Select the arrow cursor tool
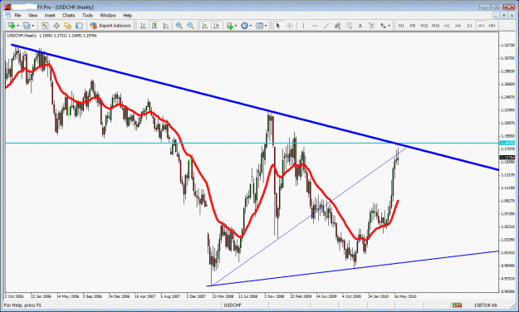Viewport: 519px width, 312px height. [x=277, y=26]
